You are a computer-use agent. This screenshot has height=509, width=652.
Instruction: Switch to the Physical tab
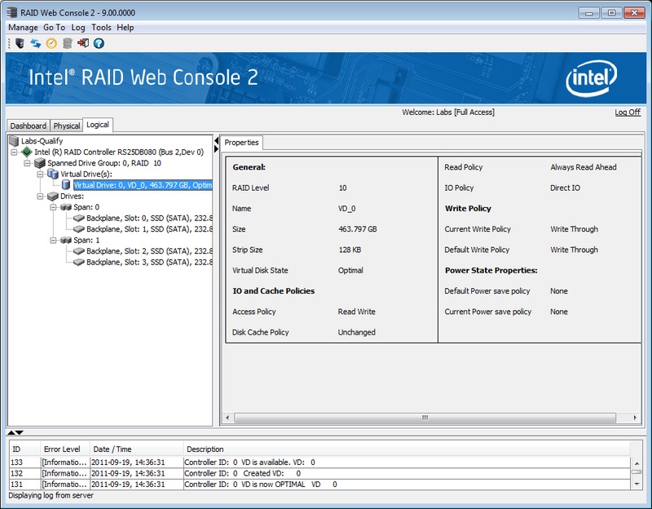[67, 126]
